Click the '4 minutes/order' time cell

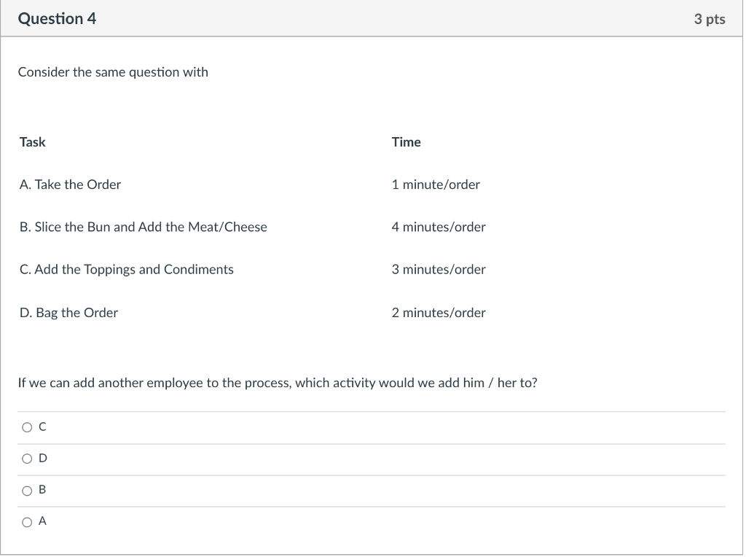tap(438, 227)
